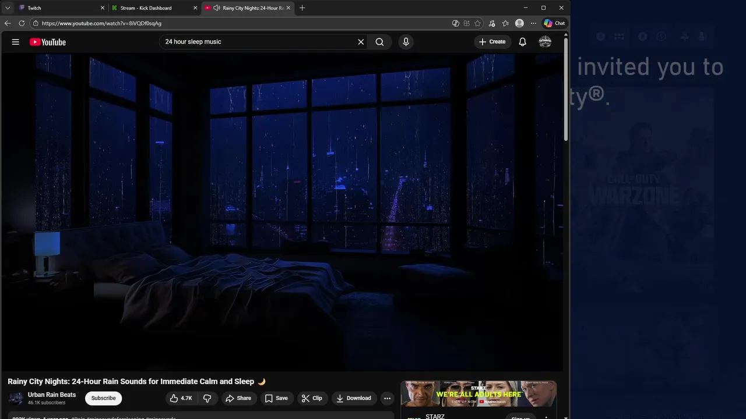This screenshot has height=419, width=746.
Task: Open a new browser tab
Action: click(302, 8)
